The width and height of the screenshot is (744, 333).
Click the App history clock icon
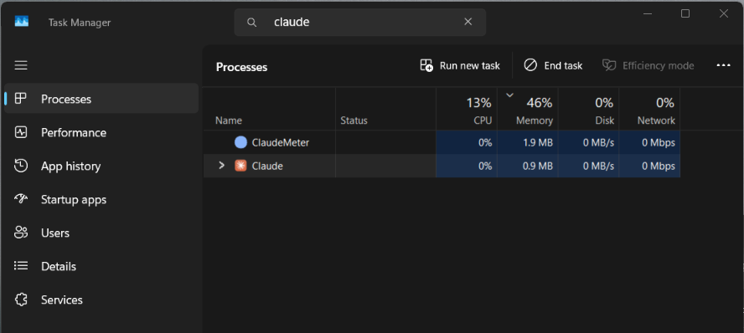pyautogui.click(x=21, y=166)
